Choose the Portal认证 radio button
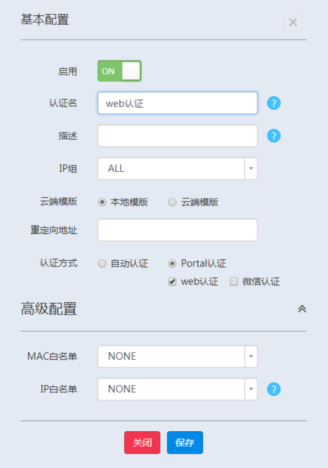The image size is (328, 468). pyautogui.click(x=172, y=264)
